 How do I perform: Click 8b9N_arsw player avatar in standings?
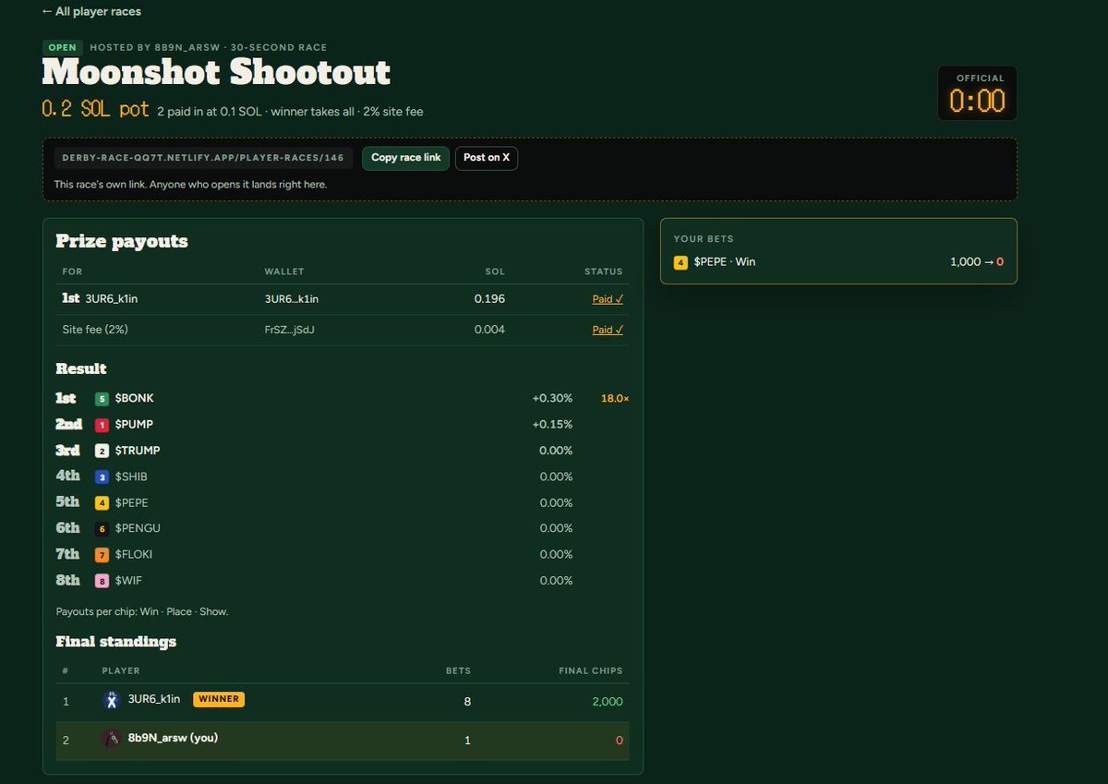pos(112,739)
